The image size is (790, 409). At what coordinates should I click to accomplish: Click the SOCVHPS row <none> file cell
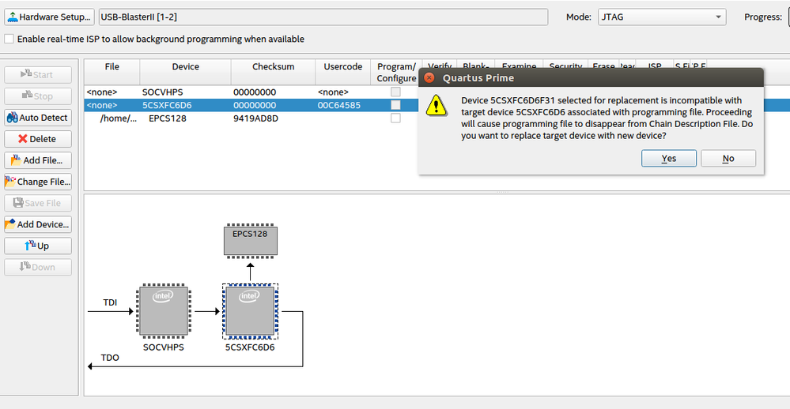[102, 92]
